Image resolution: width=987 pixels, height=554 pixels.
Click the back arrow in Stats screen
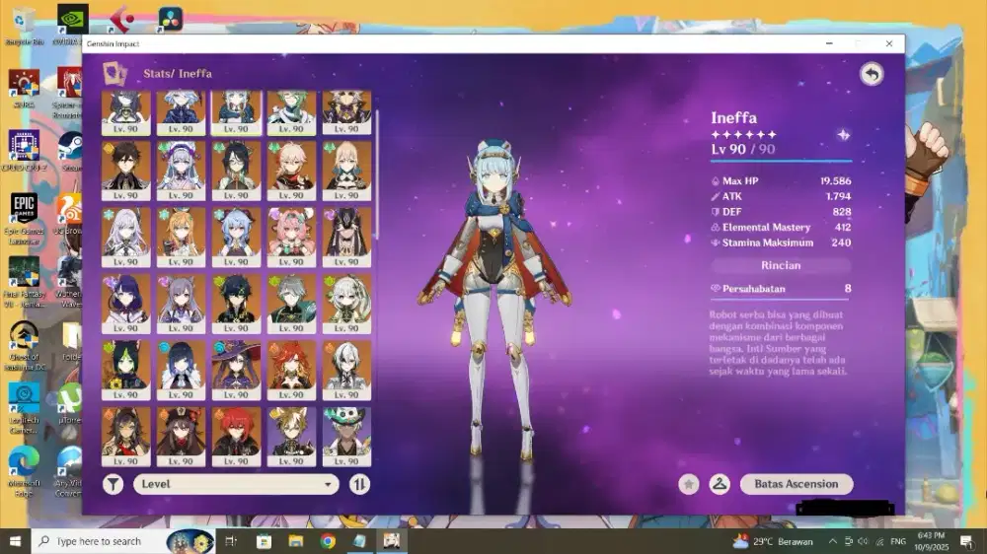[x=871, y=74]
